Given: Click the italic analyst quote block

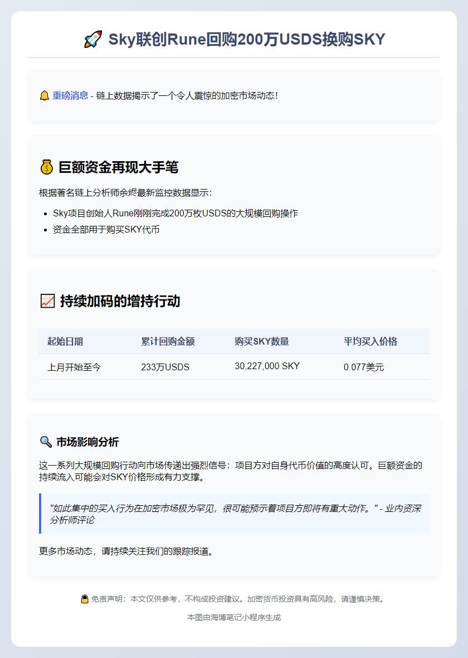Looking at the screenshot, I should click(x=234, y=514).
